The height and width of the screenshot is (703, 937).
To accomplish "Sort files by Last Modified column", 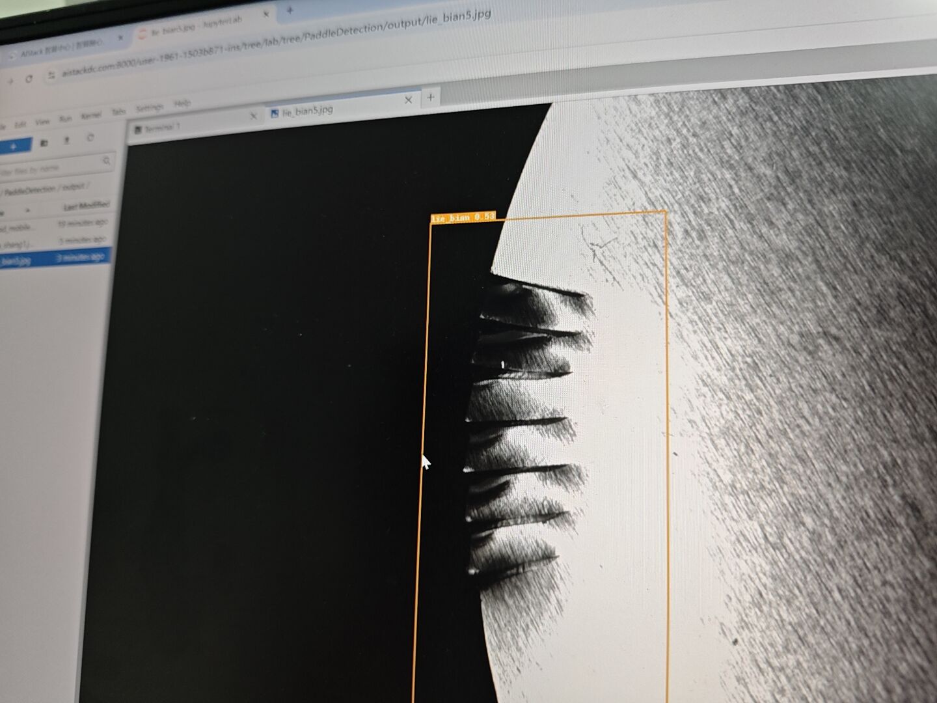I will tap(86, 206).
